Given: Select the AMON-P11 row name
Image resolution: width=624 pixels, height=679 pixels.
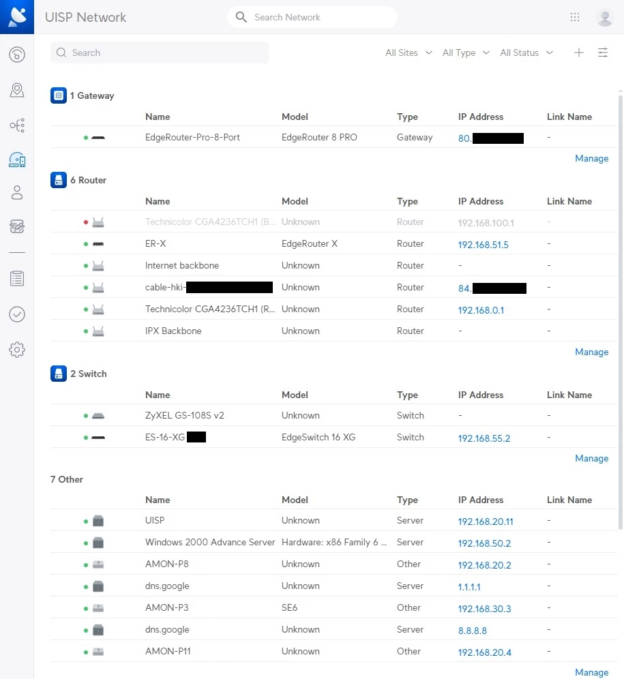Looking at the screenshot, I should (168, 651).
